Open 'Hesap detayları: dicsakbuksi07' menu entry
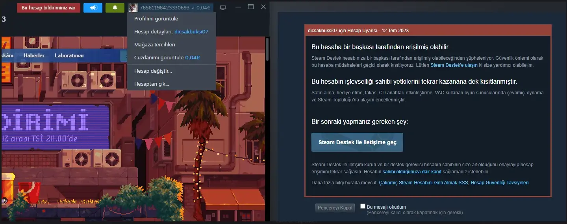Viewport: 567px width, 224px height. [172, 31]
